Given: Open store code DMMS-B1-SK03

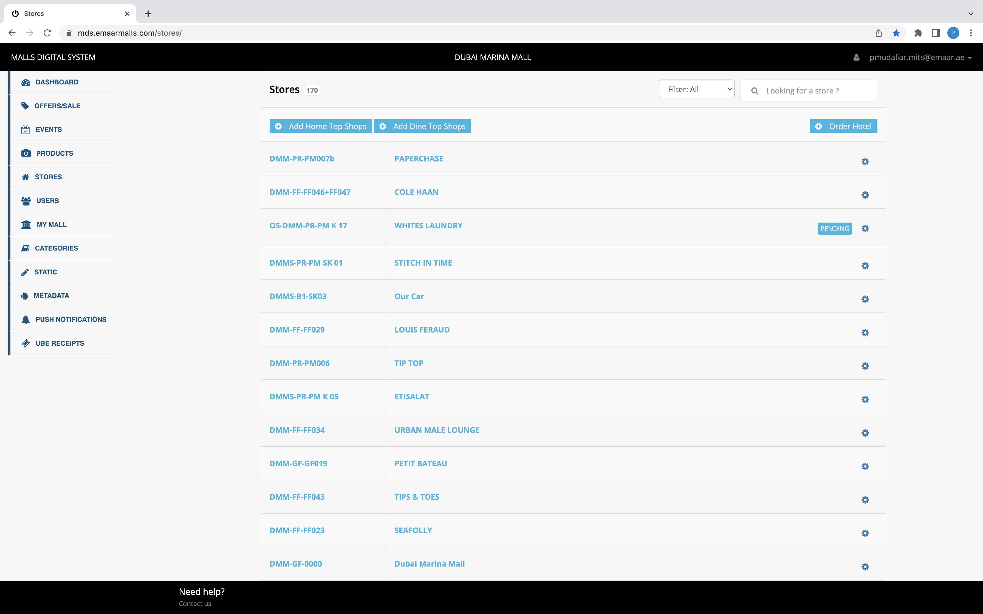Looking at the screenshot, I should [x=298, y=296].
